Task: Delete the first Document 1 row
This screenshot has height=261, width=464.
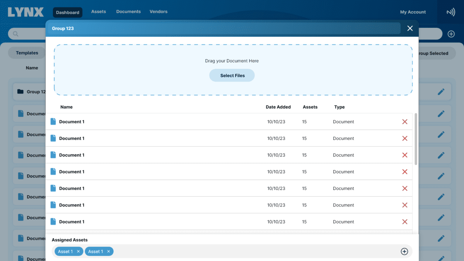Action: [405, 122]
